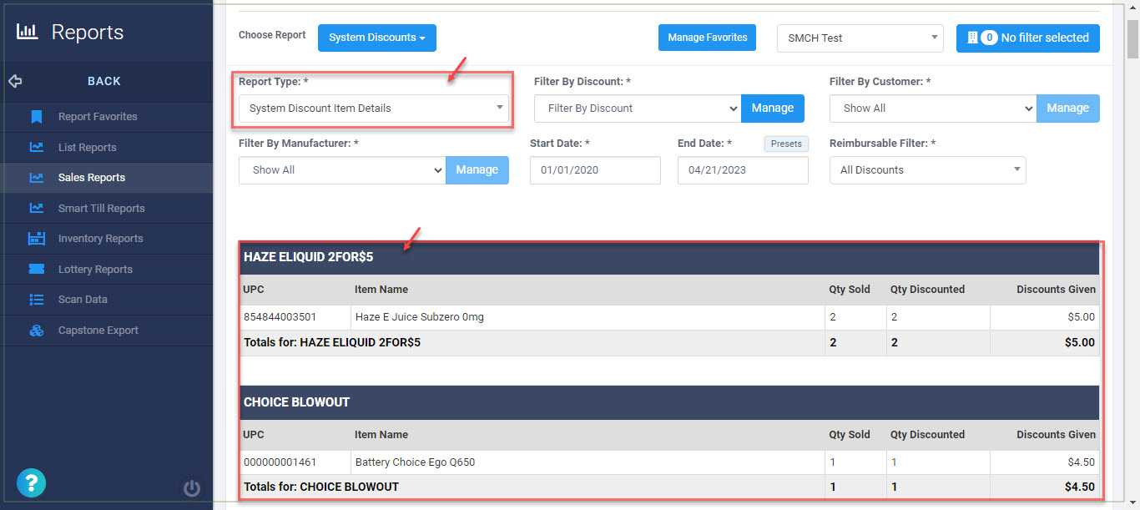Click Qty Discounted header in CHOICE BLOWOUT table
1140x510 pixels.
927,435
